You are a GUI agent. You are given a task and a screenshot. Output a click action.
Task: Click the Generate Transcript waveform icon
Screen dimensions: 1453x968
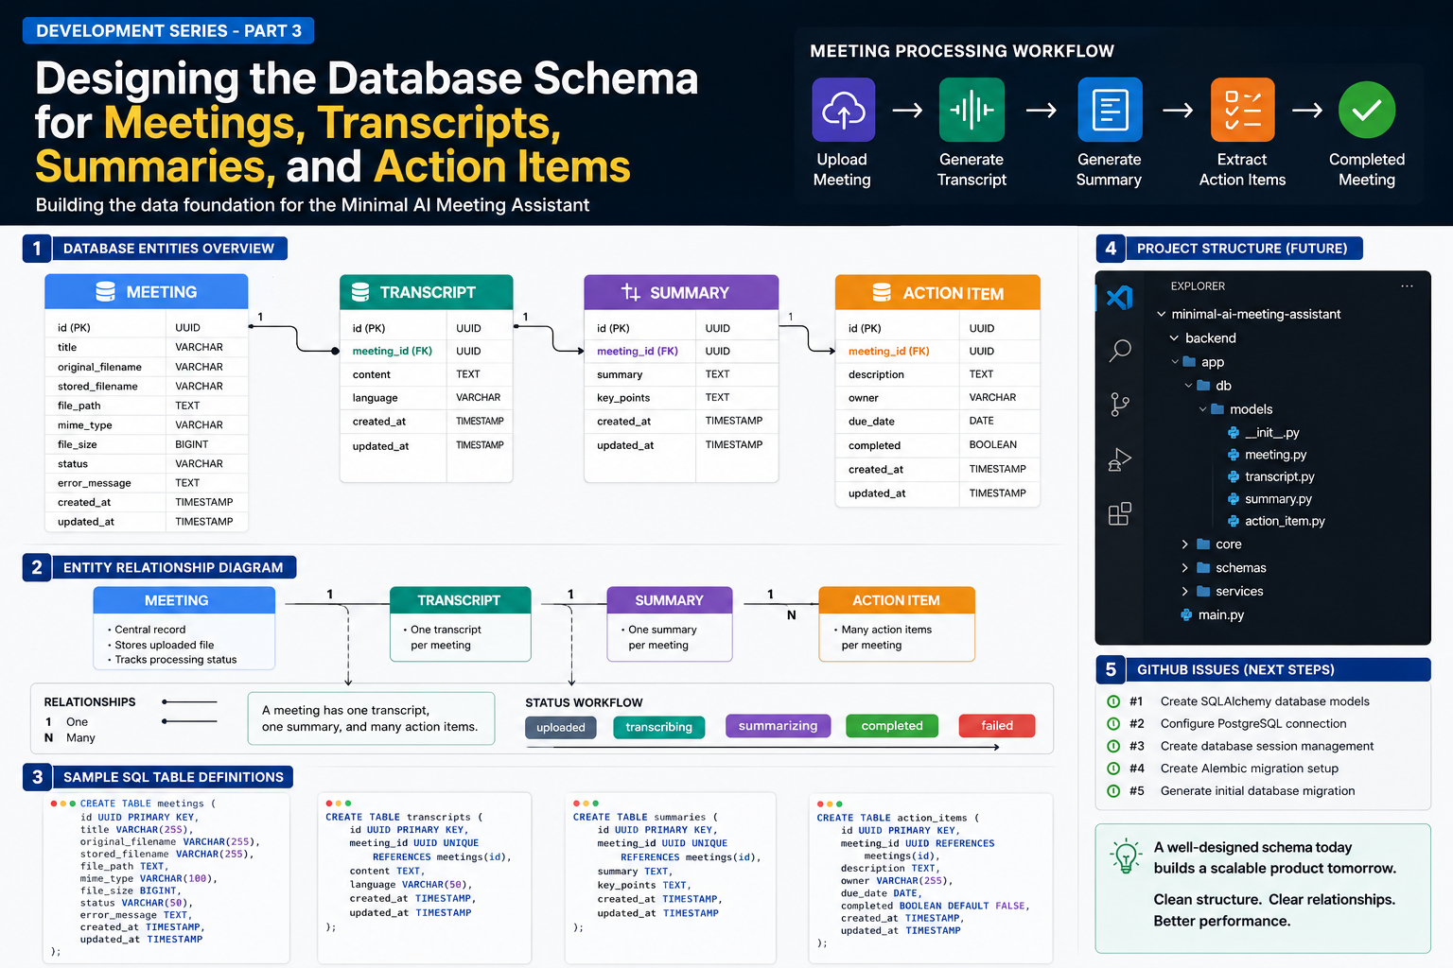[972, 110]
